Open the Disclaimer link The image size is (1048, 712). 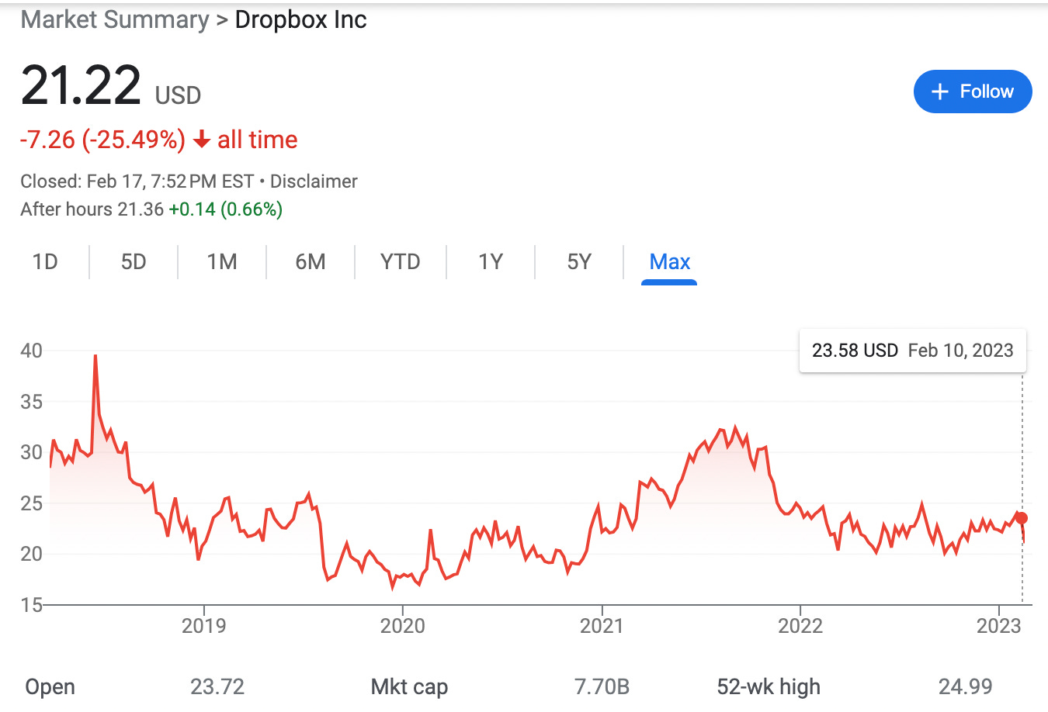pos(314,181)
